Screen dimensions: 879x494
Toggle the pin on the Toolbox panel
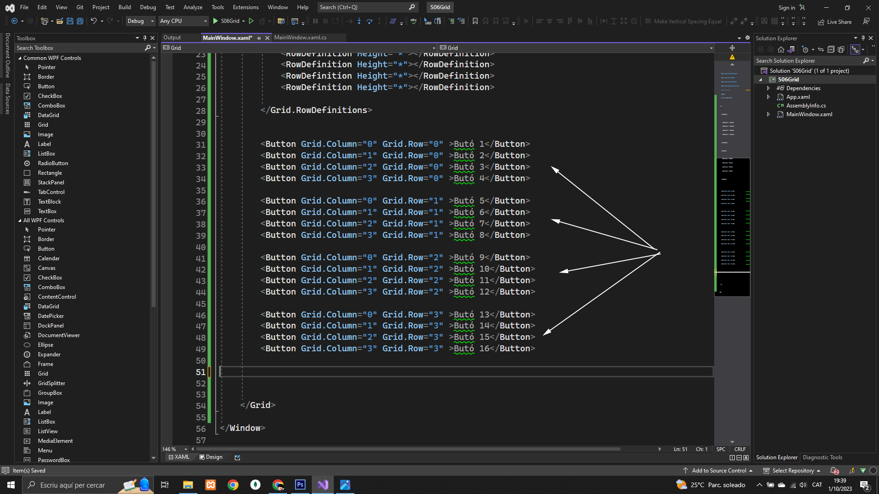[145, 38]
